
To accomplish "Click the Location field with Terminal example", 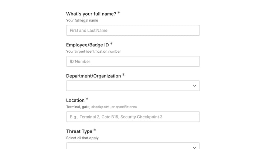I will [133, 117].
